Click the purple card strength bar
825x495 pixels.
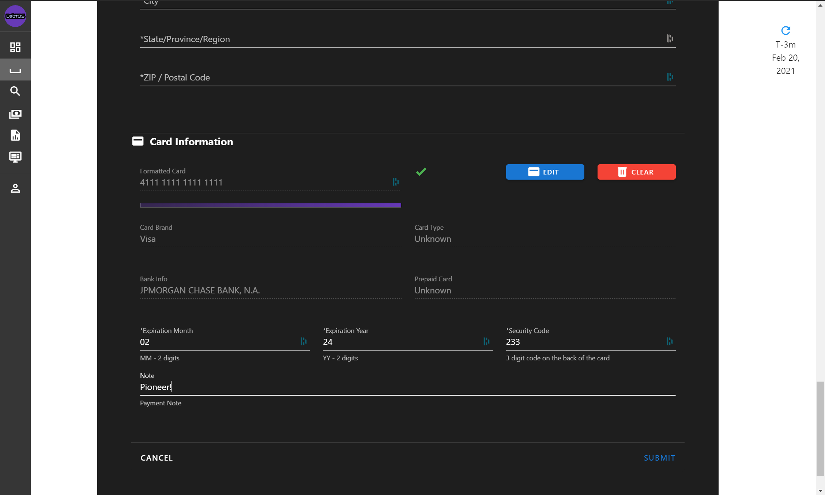tap(270, 205)
